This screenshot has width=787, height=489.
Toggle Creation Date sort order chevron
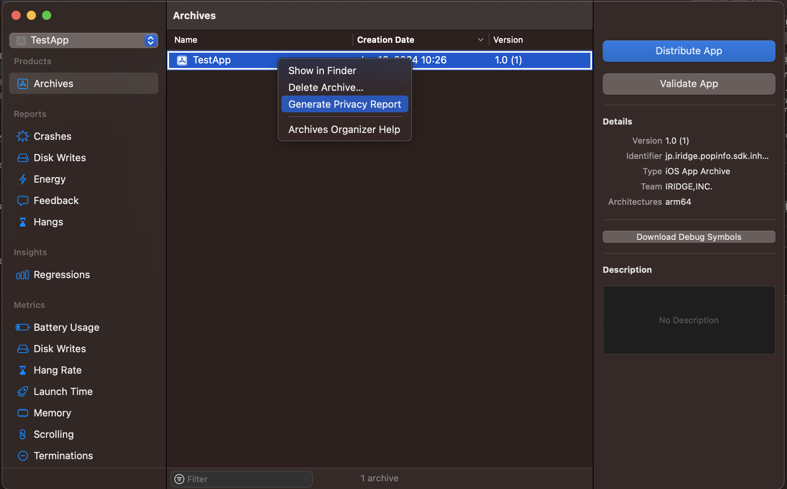pos(480,40)
